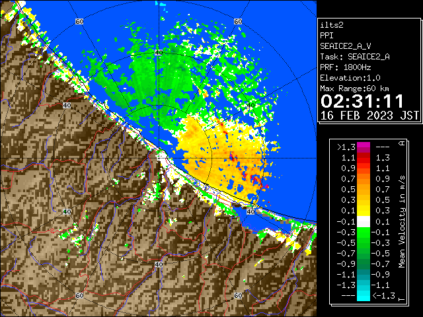Click the 'T' letter at legend bottom corner
The image size is (423, 317).
402,299
